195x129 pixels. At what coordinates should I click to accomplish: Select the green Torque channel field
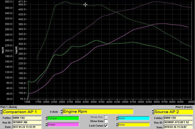[x=64, y=118]
